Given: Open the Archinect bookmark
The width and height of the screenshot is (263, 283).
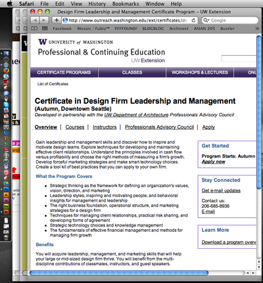Looking at the screenshot, I should point(179,29).
